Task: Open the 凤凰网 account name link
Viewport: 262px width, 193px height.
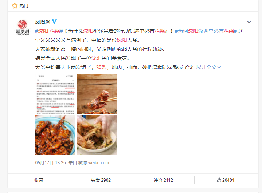Action: click(43, 22)
